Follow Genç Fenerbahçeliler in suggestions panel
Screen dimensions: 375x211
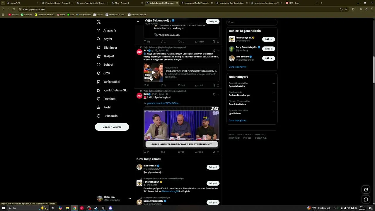point(268,49)
